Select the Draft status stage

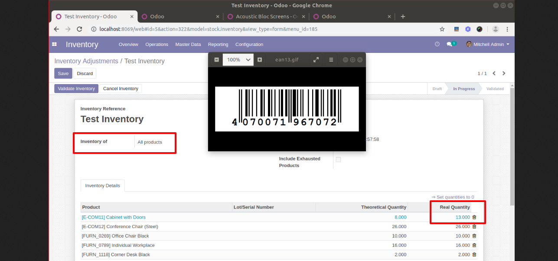point(437,88)
